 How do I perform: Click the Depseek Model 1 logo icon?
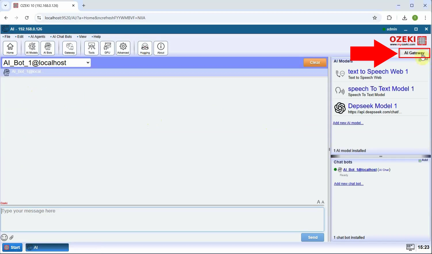[x=340, y=108]
